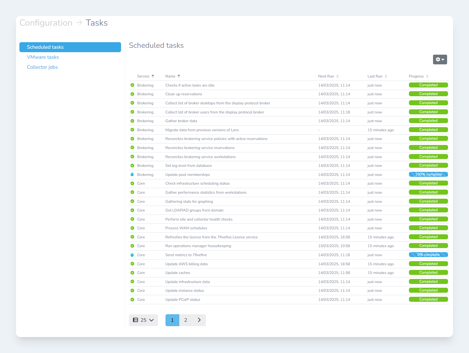Click status checkmark next to Update caches
The width and height of the screenshot is (469, 353).
point(132,273)
